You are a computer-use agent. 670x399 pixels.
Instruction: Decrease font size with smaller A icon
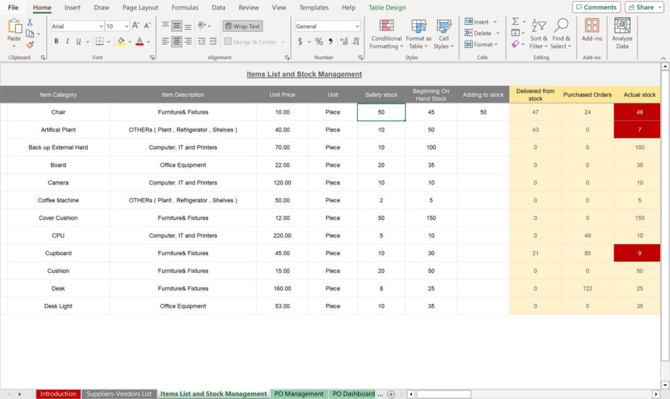pyautogui.click(x=147, y=26)
